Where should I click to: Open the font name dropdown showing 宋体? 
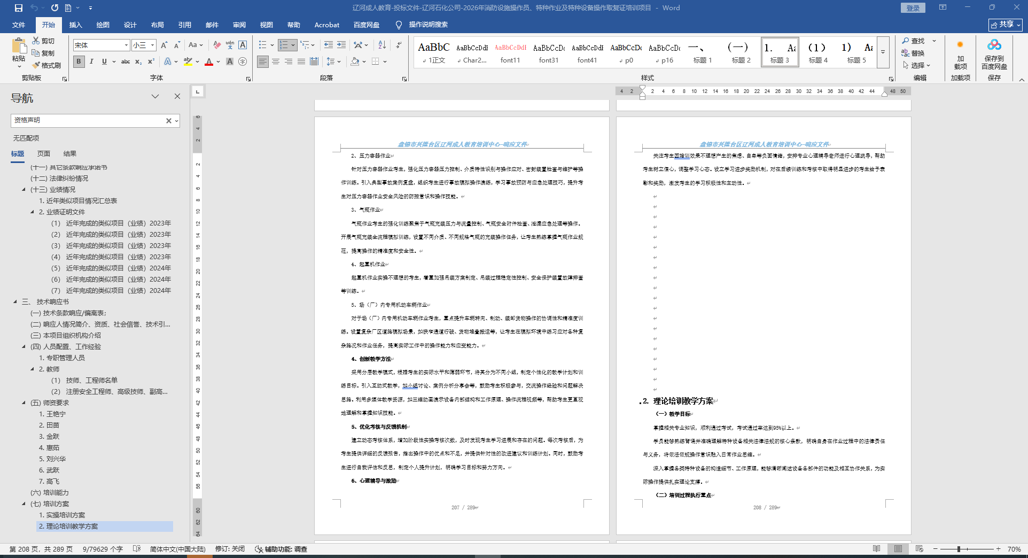tap(126, 45)
